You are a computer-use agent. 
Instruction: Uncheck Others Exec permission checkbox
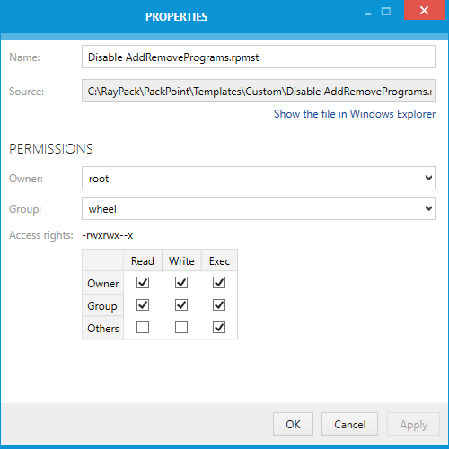(219, 328)
